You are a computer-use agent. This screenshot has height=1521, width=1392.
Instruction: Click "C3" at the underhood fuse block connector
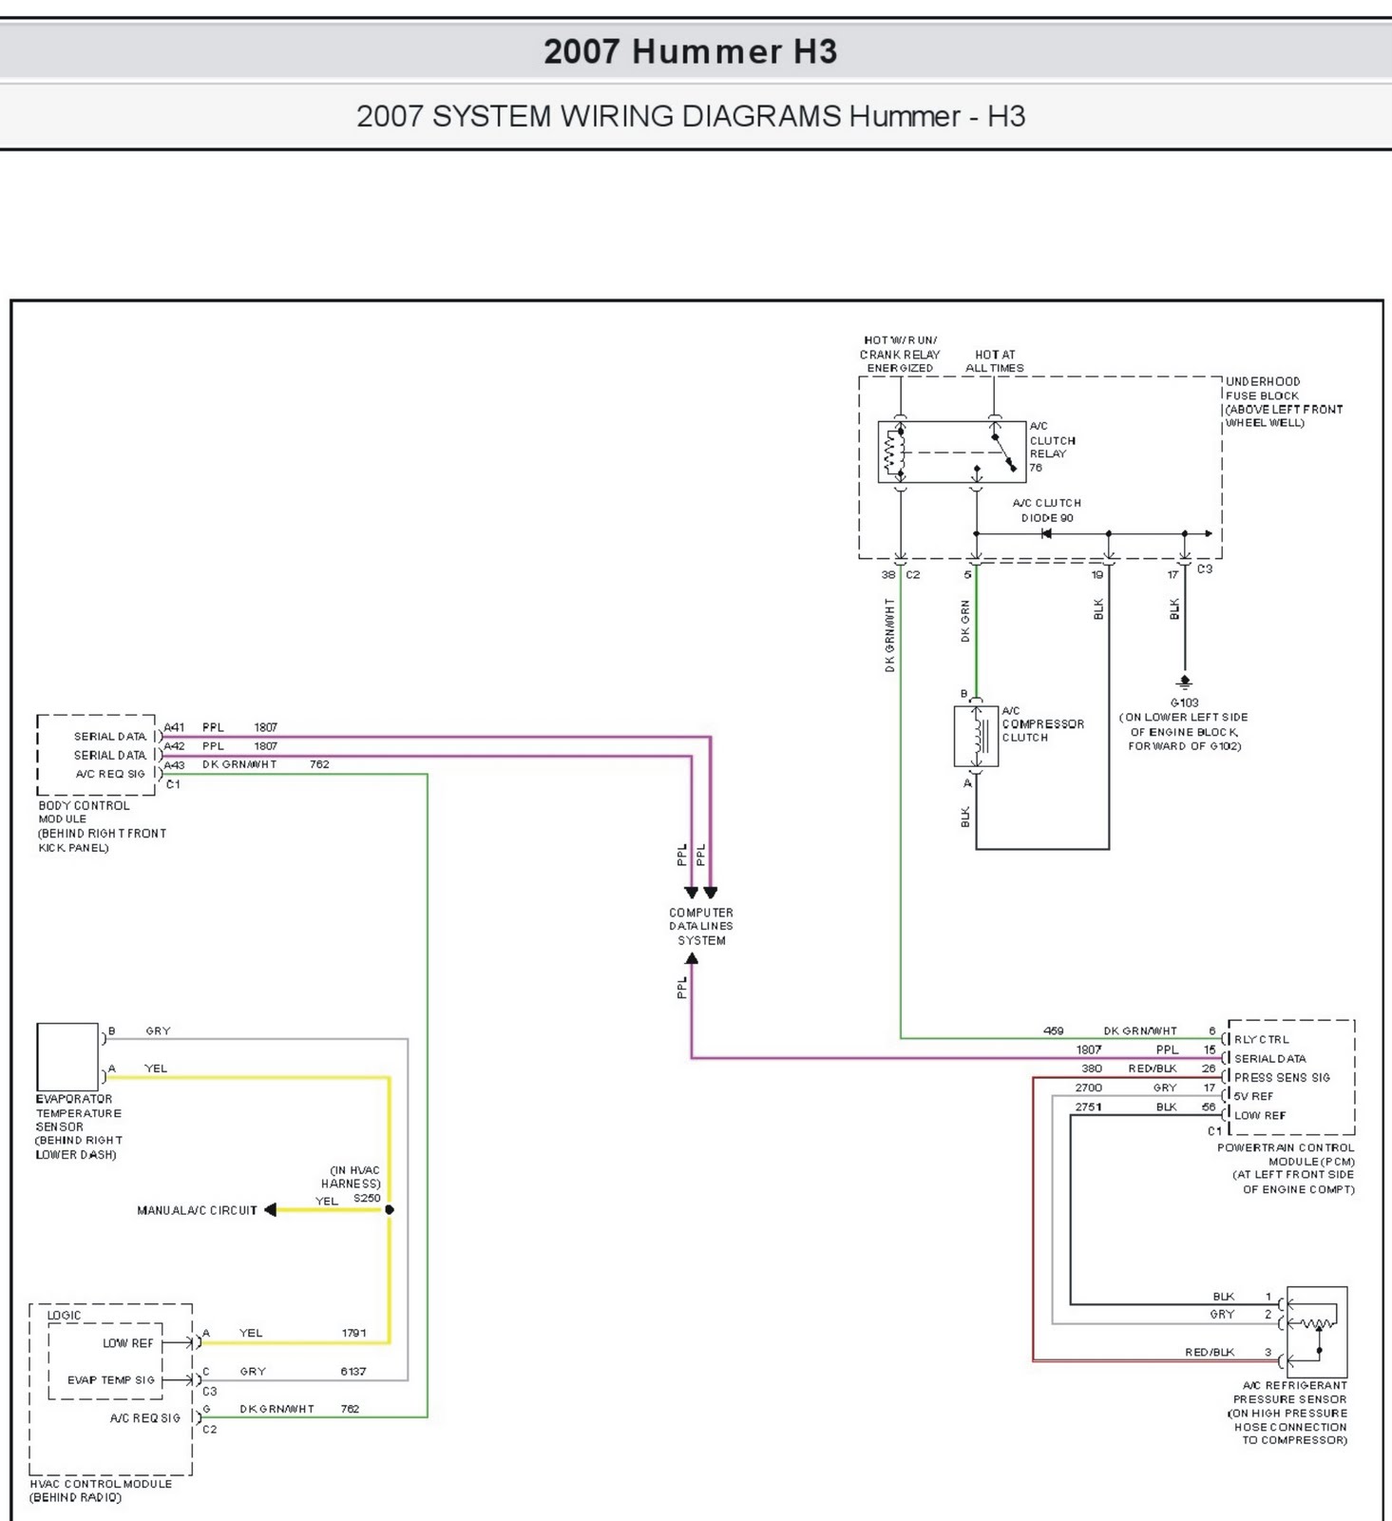[x=1205, y=568]
